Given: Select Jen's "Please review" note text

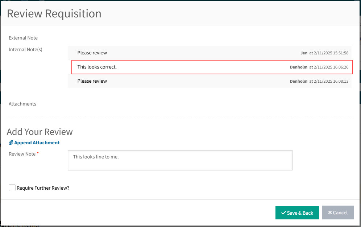Looking at the screenshot, I should pos(92,53).
